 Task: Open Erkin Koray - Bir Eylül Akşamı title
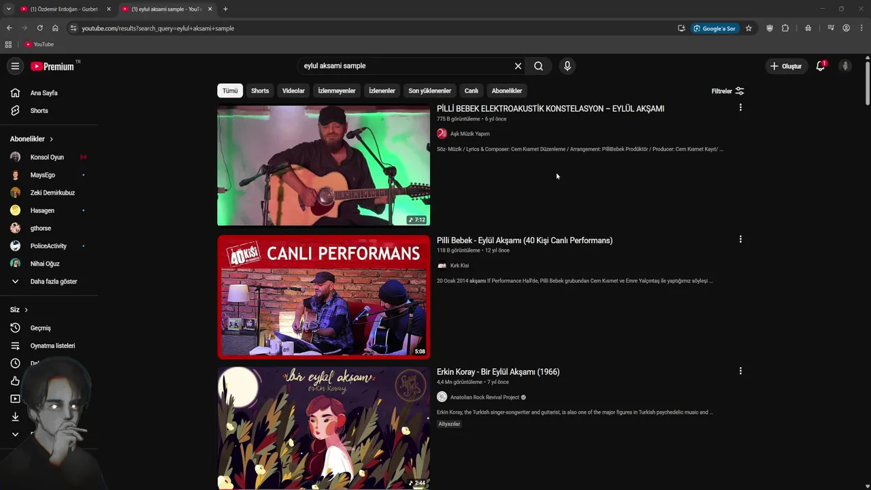pyautogui.click(x=498, y=372)
